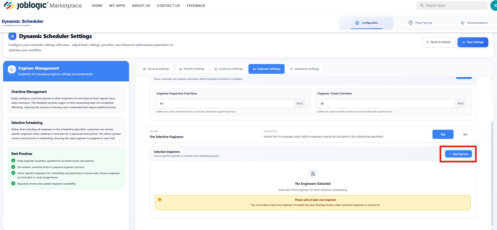Click the Add Engineers button
Viewport: 497px width, 230px height.
point(458,154)
